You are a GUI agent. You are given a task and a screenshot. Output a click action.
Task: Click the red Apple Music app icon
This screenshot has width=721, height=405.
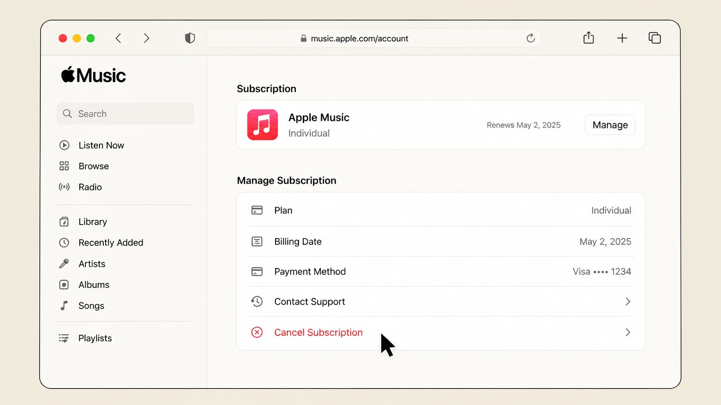coord(262,125)
